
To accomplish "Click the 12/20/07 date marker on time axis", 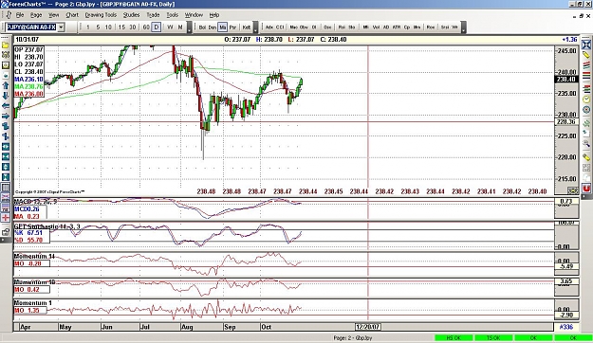I will [367, 327].
